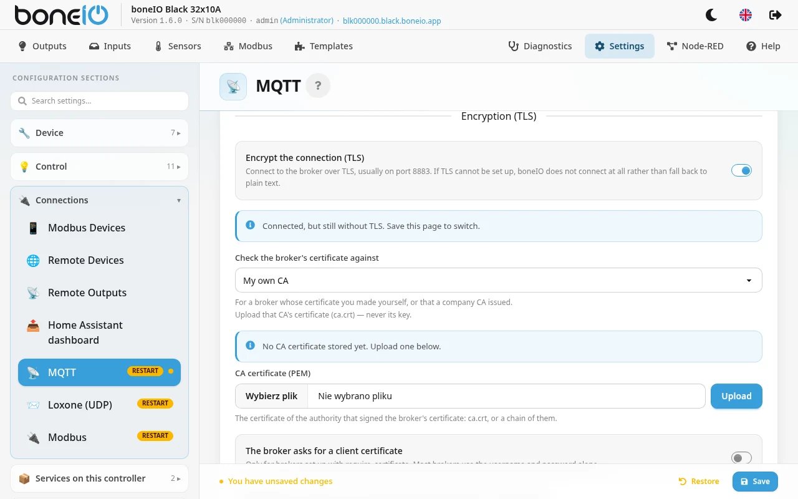Viewport: 798px width, 499px height.
Task: Open the Templates tab
Action: [x=324, y=46]
